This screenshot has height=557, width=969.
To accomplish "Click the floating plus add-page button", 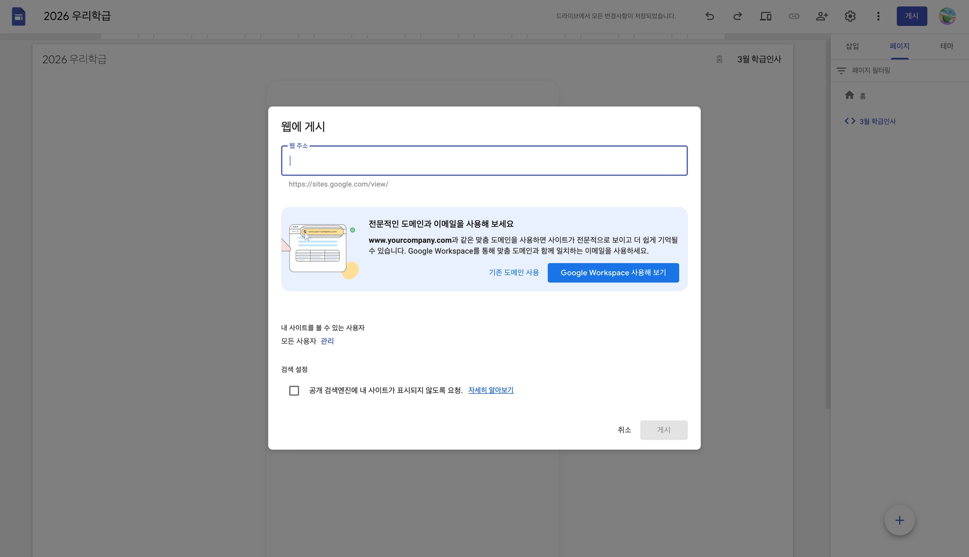I will (899, 520).
